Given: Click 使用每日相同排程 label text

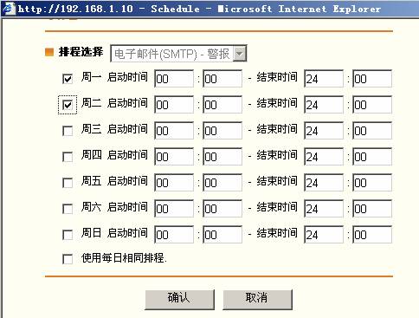Looking at the screenshot, I should point(124,258).
